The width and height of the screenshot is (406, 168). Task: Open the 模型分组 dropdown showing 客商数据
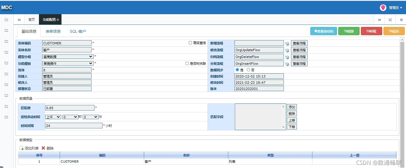click(x=68, y=56)
